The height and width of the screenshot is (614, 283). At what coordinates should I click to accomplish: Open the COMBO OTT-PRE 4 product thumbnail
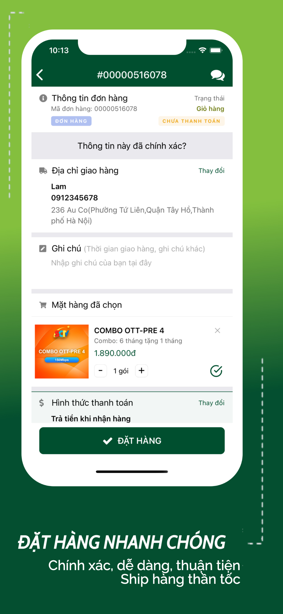[x=62, y=352]
